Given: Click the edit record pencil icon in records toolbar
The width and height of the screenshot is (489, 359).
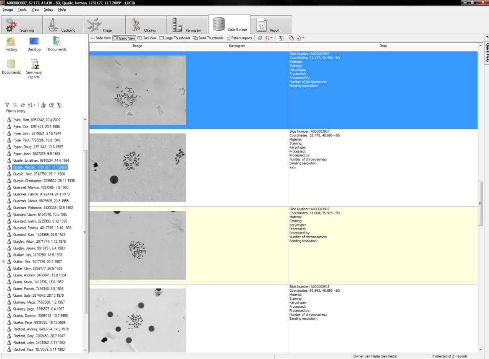Looking at the screenshot, I should click(281, 38).
